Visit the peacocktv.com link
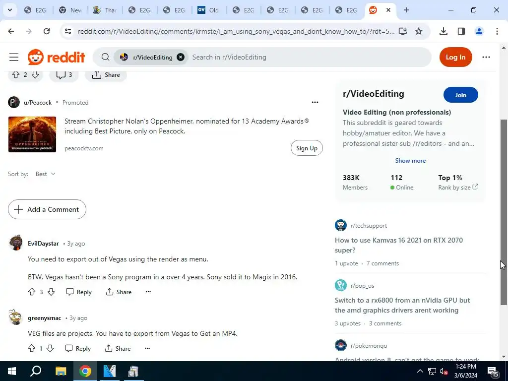The image size is (508, 381). tap(84, 148)
